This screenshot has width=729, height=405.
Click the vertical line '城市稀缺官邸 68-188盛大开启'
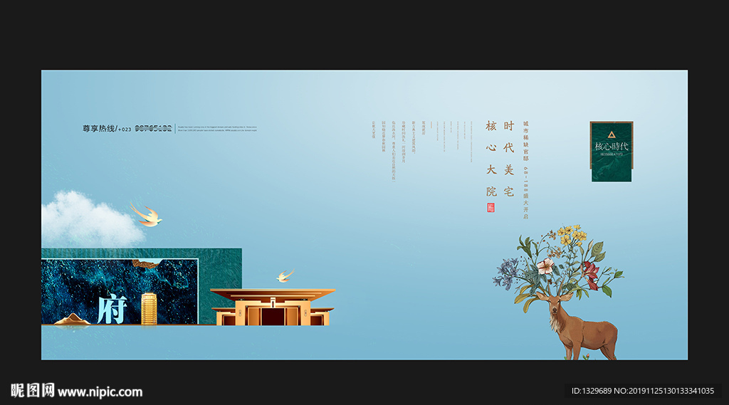526,169
